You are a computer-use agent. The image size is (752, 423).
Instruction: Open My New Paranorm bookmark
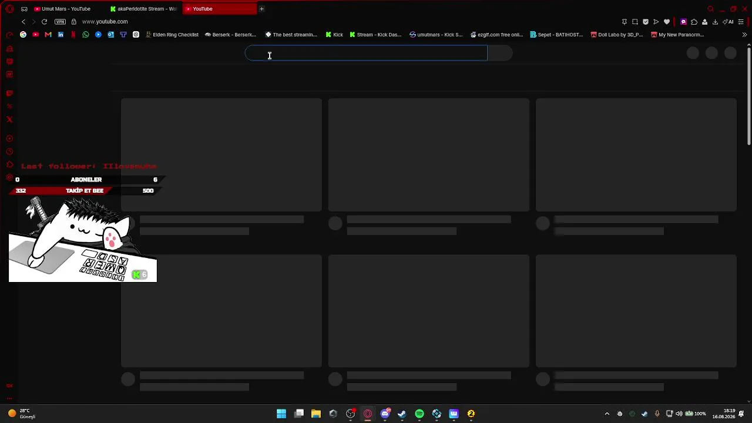tap(677, 35)
